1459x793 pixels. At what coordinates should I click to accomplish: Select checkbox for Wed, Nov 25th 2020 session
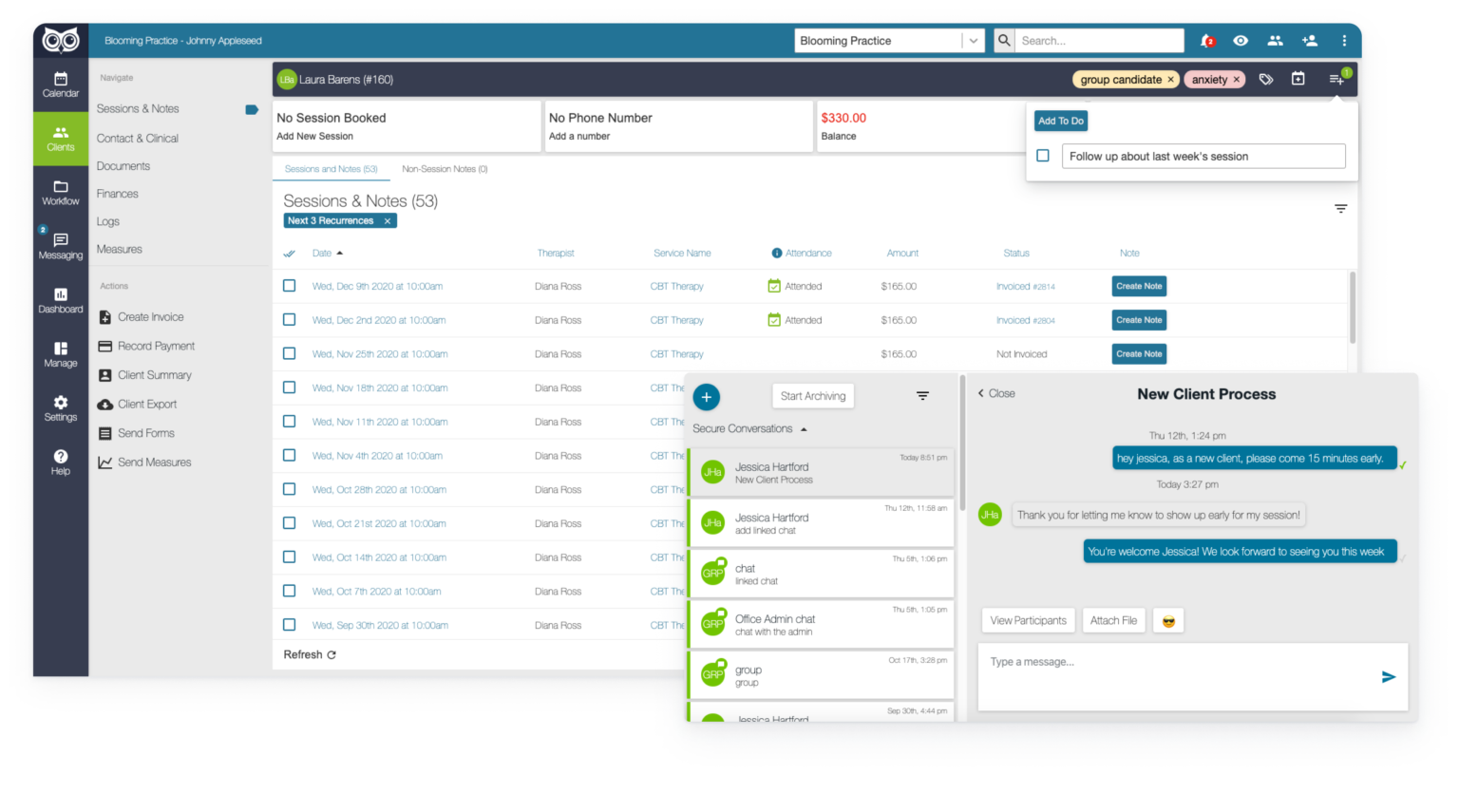290,353
